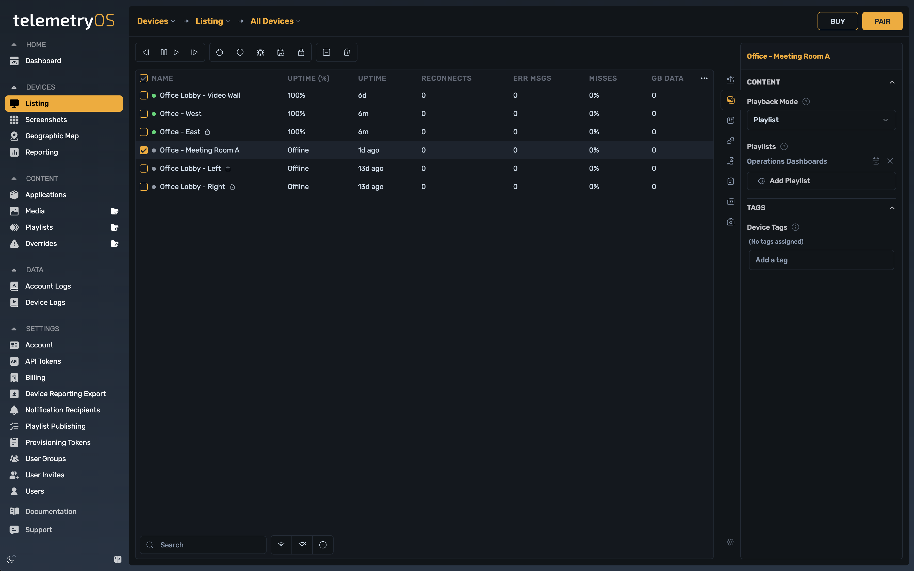This screenshot has height=571, width=914.
Task: Capture a screenshot with the camera sidebar icon
Action: pos(730,222)
